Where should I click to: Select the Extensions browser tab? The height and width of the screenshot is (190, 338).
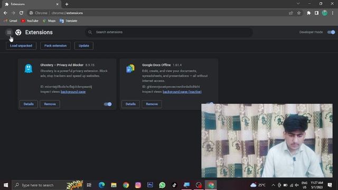click(x=31, y=4)
